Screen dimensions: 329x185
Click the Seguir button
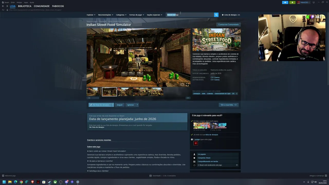pos(120,105)
